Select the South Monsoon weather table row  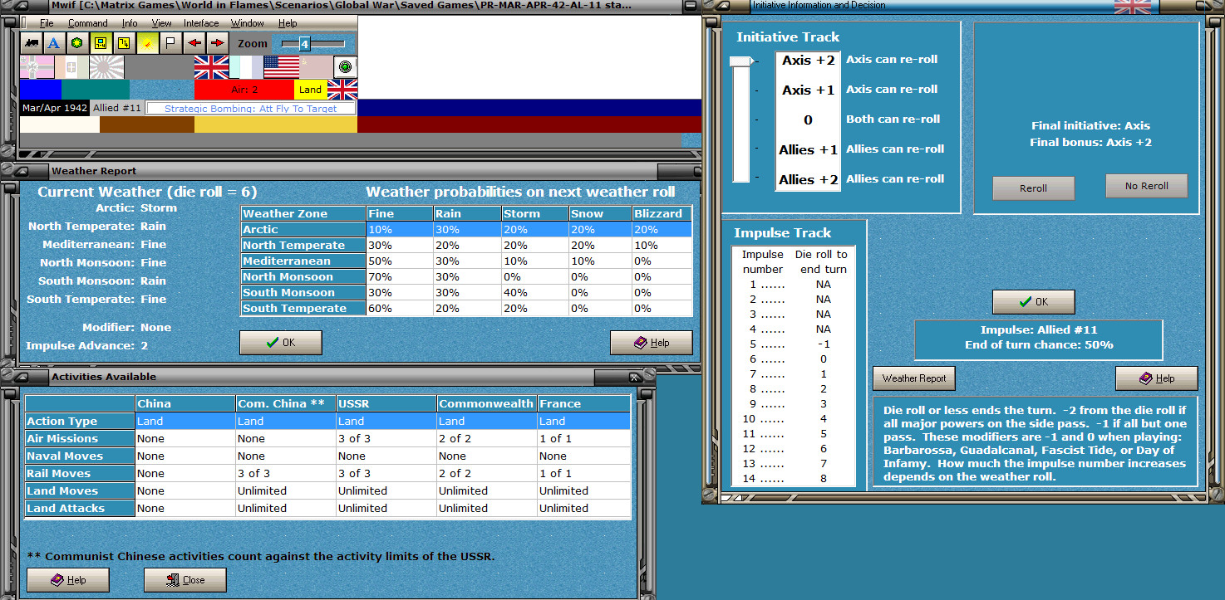click(x=466, y=293)
